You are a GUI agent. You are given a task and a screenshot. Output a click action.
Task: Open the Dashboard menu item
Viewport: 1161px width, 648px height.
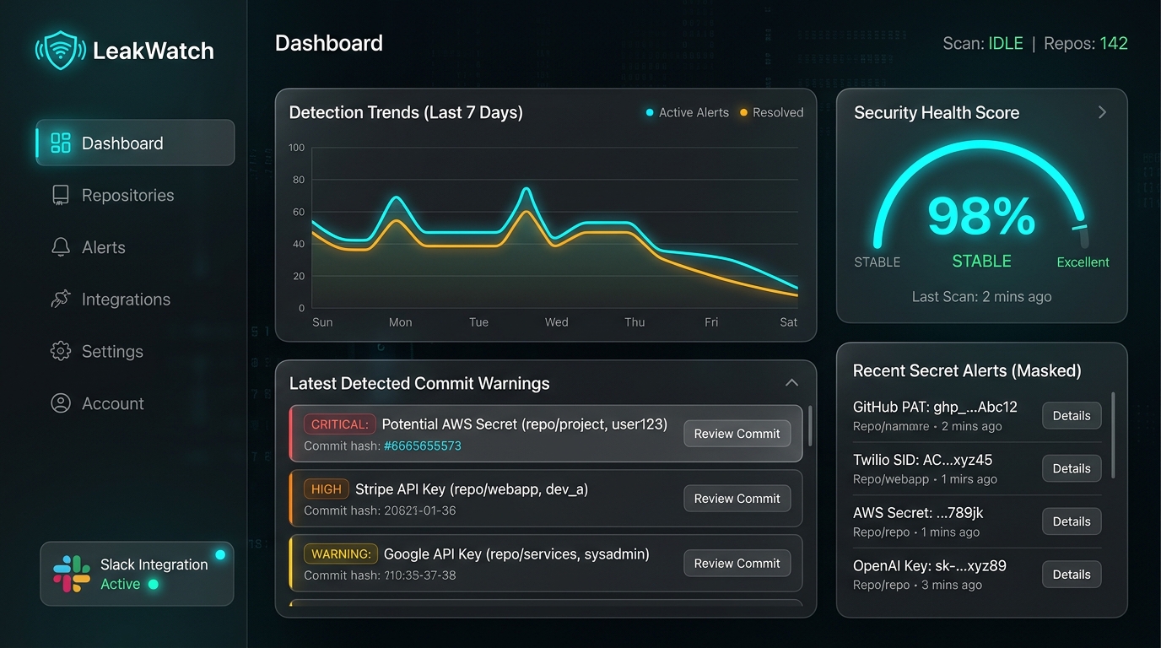click(135, 143)
